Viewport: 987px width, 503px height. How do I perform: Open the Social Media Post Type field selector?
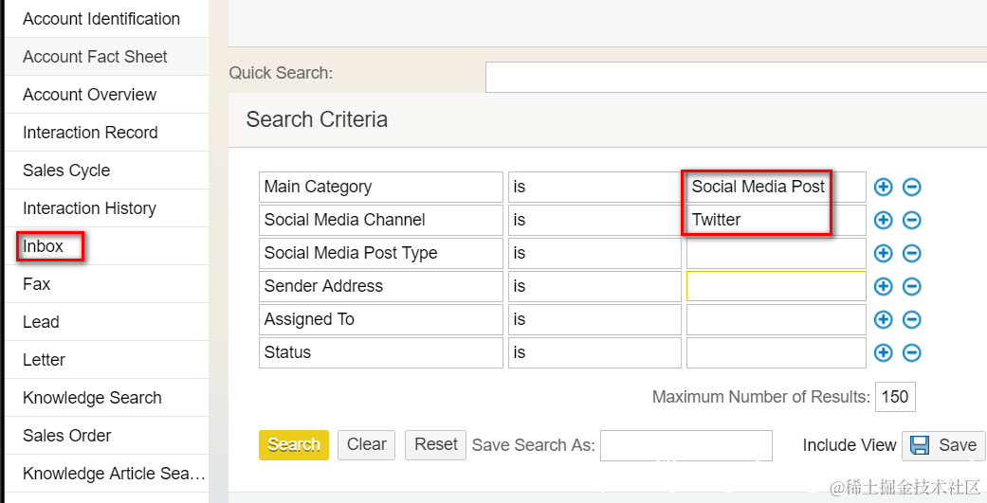pos(381,253)
